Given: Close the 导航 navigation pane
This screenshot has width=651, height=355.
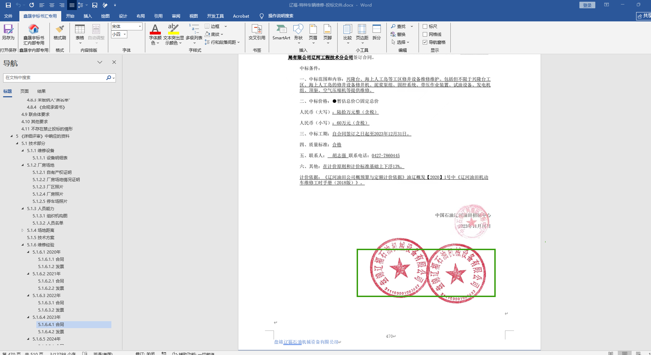Looking at the screenshot, I should tap(114, 62).
